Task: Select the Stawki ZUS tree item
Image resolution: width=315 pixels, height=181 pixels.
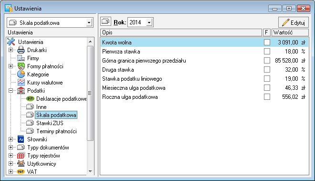Action: [x=50, y=123]
